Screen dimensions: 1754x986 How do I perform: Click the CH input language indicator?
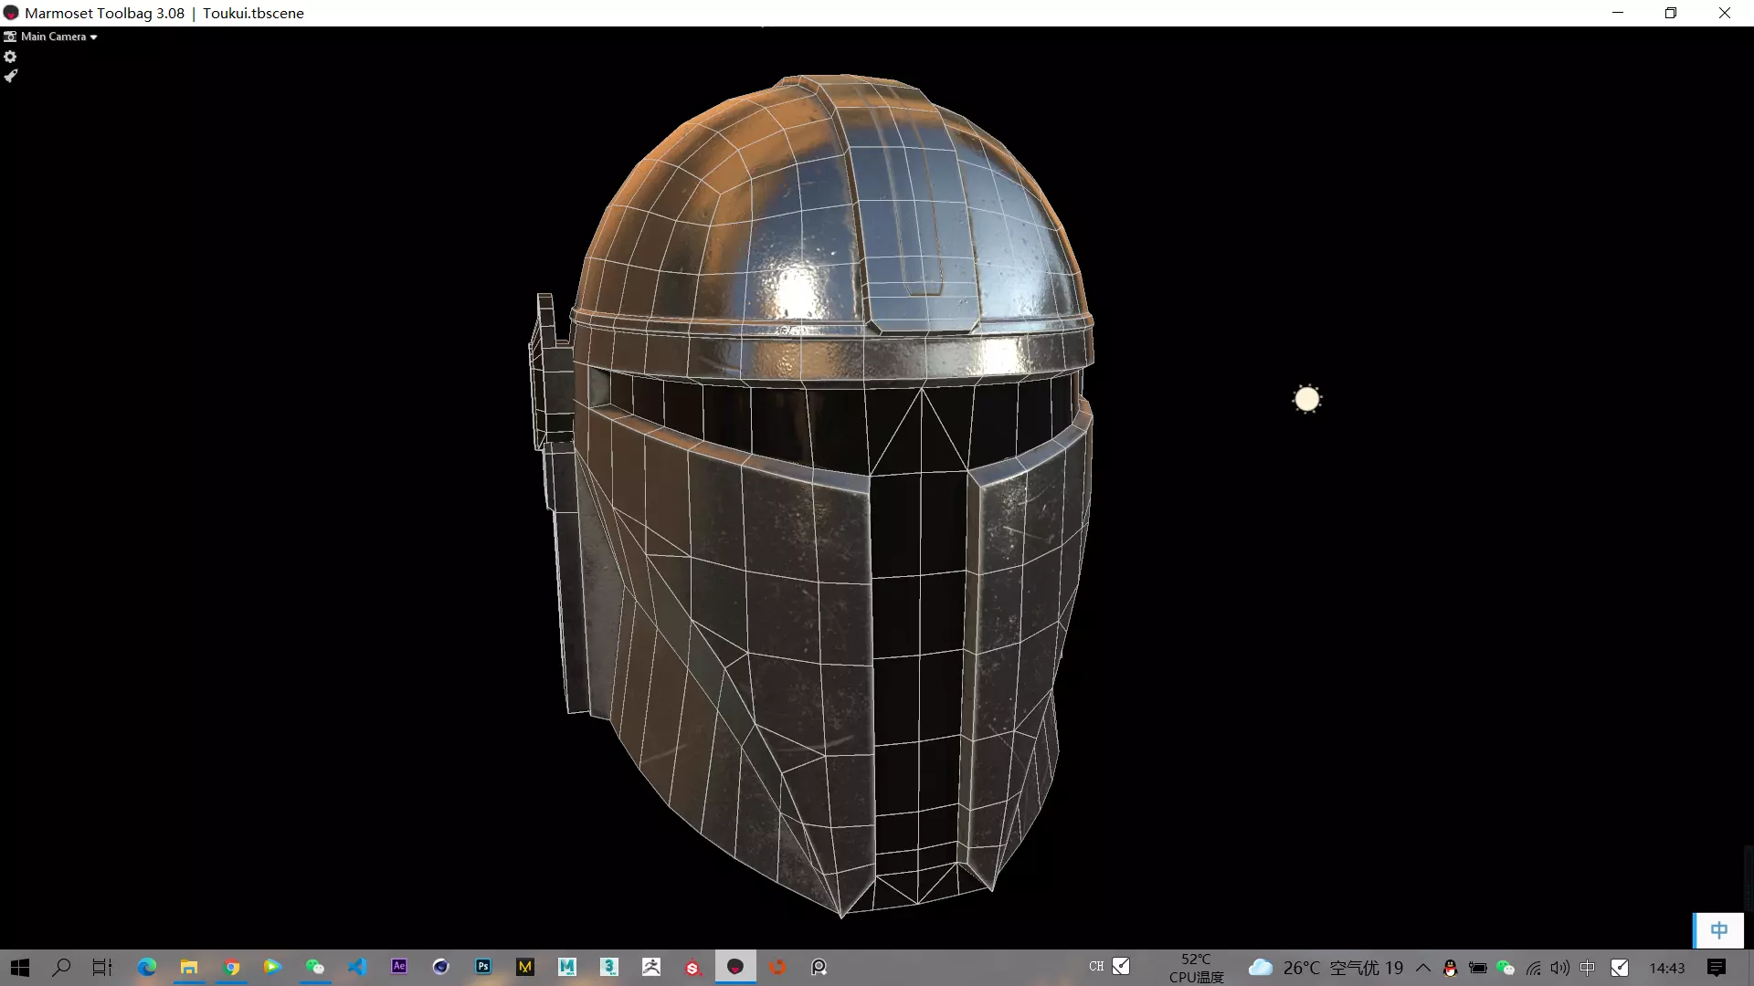click(1096, 966)
